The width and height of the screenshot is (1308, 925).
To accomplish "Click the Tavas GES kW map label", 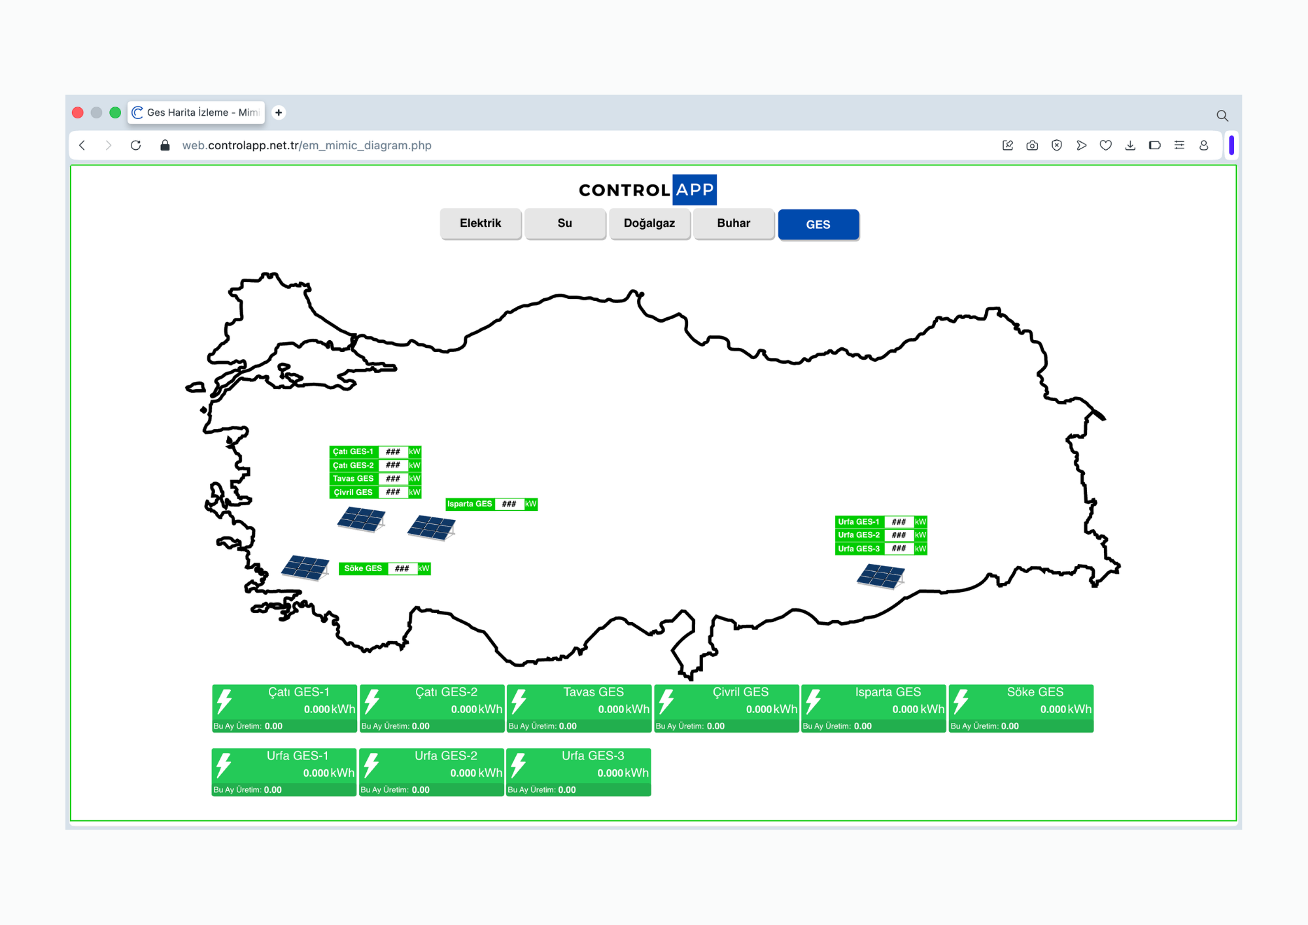I will [x=375, y=479].
